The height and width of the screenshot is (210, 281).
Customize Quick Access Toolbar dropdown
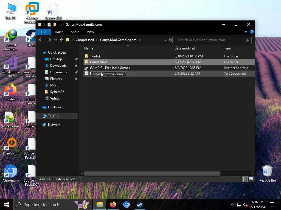click(x=60, y=25)
